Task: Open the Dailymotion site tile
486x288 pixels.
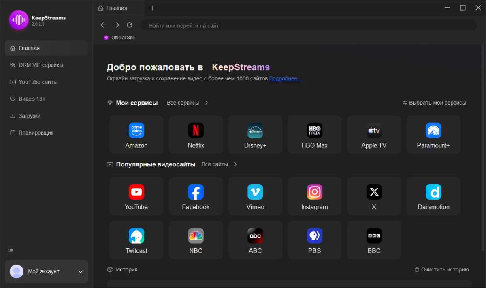Action: click(434, 196)
